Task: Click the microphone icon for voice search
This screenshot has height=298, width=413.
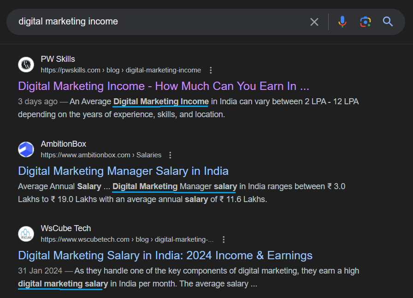Action: tap(342, 22)
